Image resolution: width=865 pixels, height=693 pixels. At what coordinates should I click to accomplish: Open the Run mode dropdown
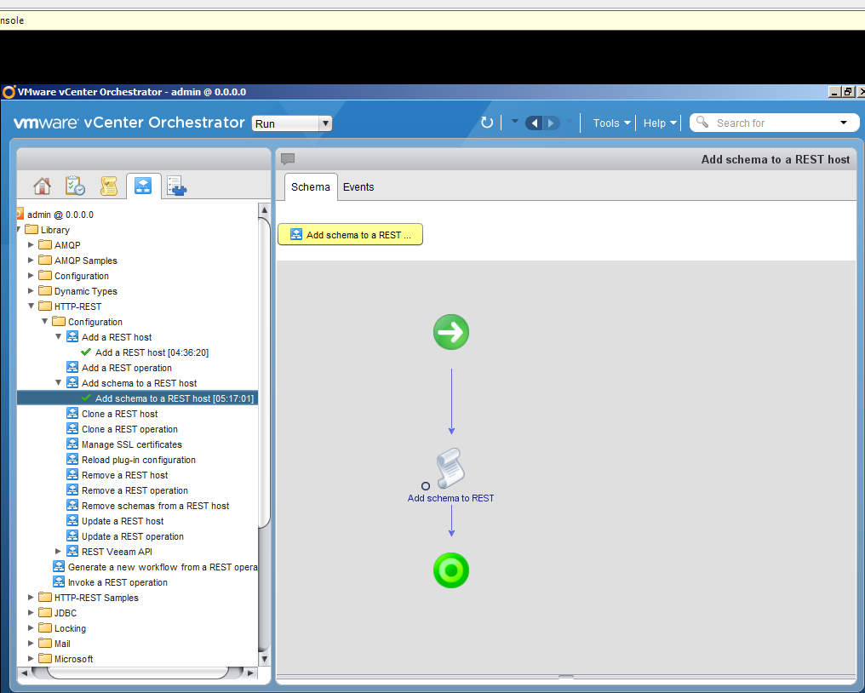coord(324,123)
